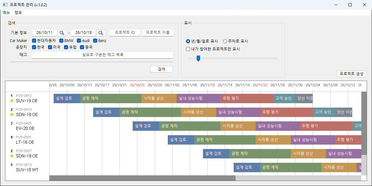
Task: Click 금형 제작 bar of SUV-18 WT
Action: pyautogui.click(x=291, y=167)
